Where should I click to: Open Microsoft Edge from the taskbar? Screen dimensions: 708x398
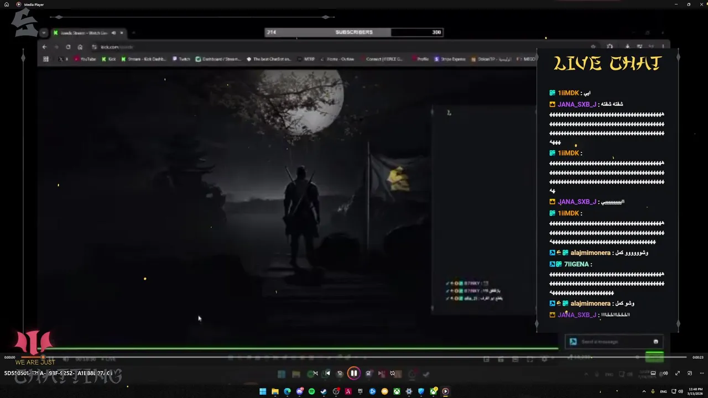click(287, 391)
